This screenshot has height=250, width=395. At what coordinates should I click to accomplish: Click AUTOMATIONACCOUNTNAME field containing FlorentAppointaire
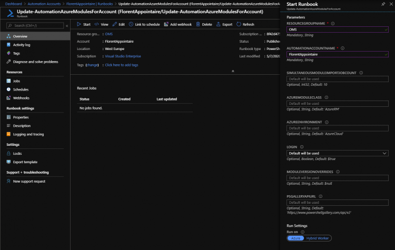(337, 54)
